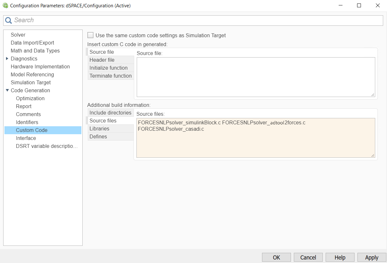This screenshot has width=387, height=263.
Task: Click the Apply button
Action: tap(372, 257)
